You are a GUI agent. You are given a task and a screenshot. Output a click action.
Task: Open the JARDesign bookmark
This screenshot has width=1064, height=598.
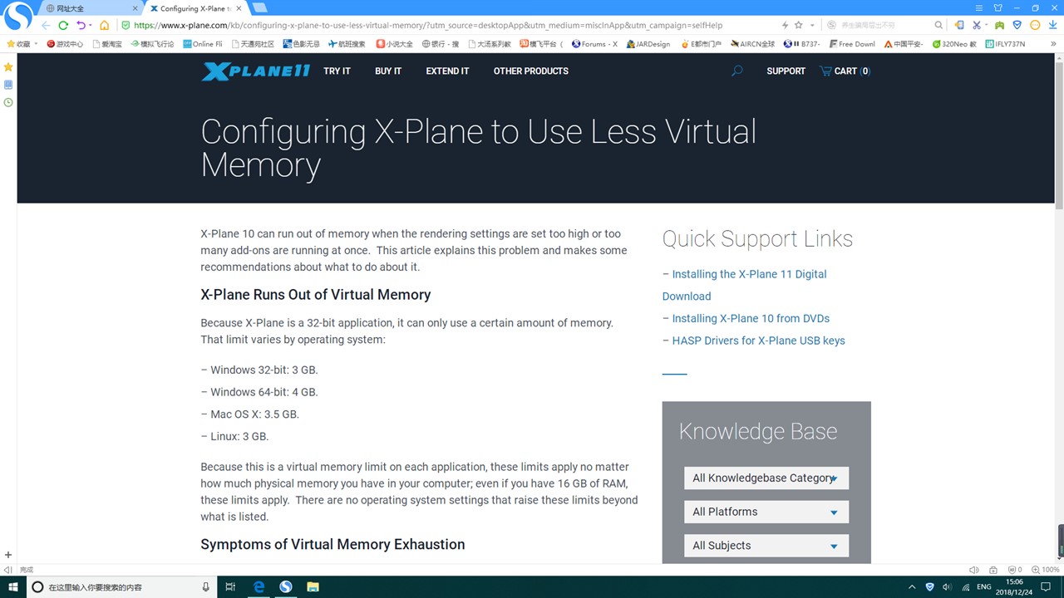(648, 44)
